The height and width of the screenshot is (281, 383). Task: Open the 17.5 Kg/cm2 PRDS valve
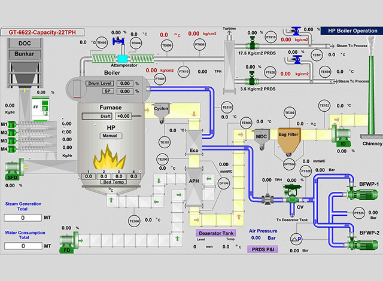click(252, 43)
